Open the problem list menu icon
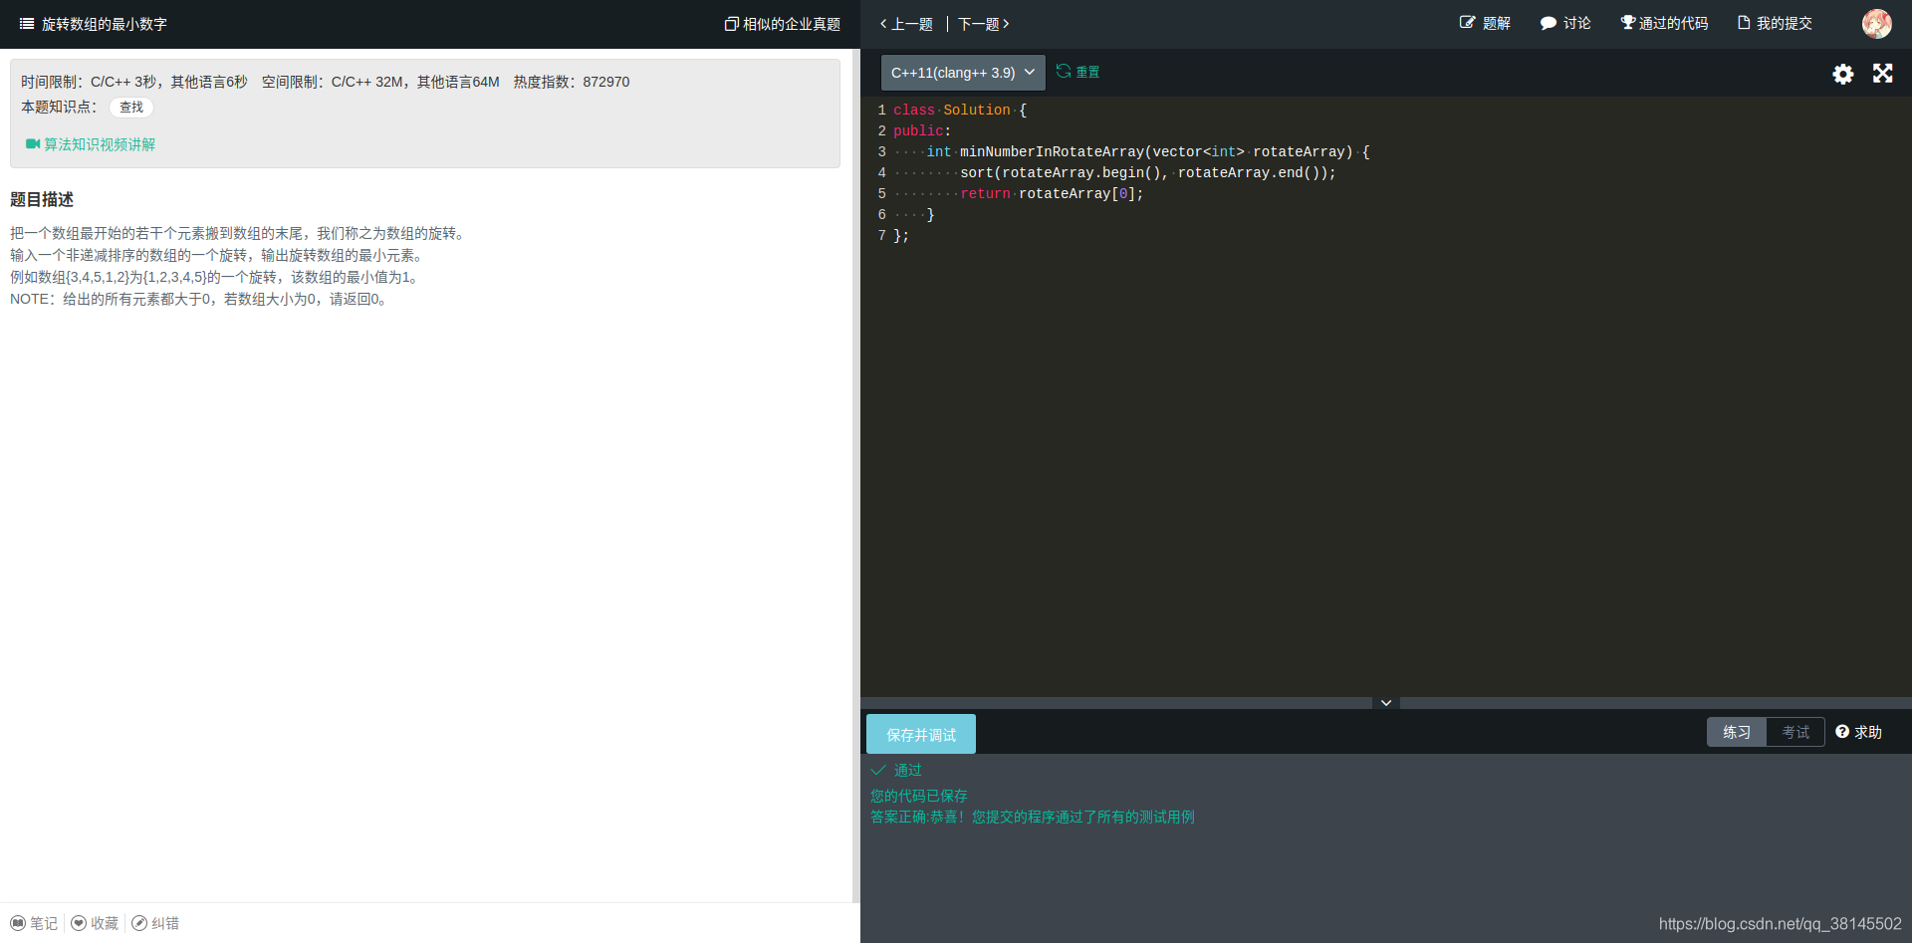The height and width of the screenshot is (943, 1912). [27, 24]
